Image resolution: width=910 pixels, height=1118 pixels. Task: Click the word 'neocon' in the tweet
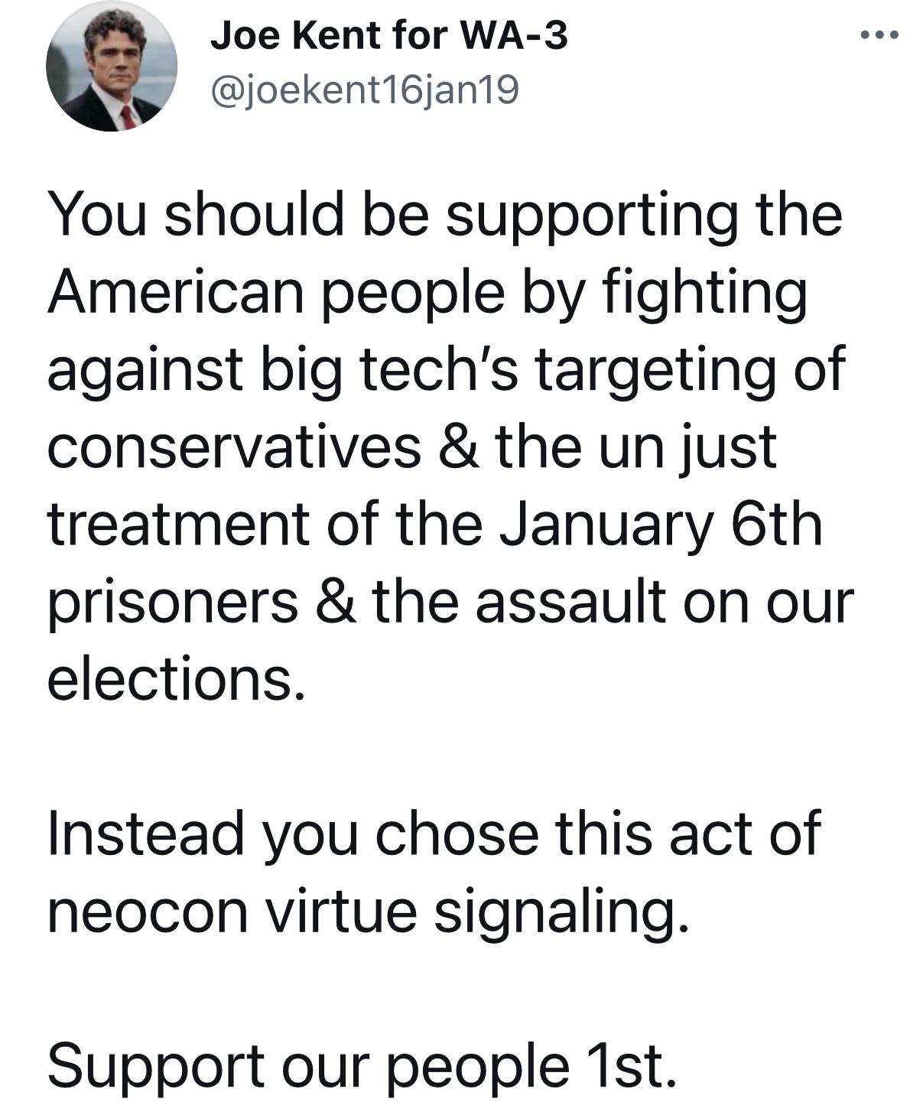tap(148, 911)
